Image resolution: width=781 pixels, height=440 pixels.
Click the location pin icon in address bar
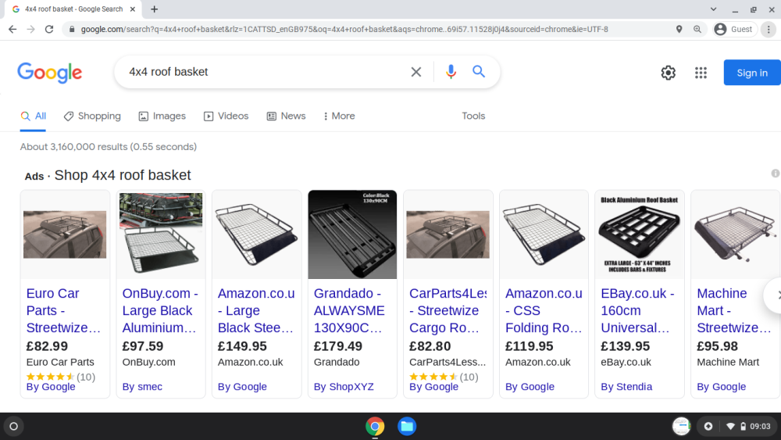pos(679,30)
